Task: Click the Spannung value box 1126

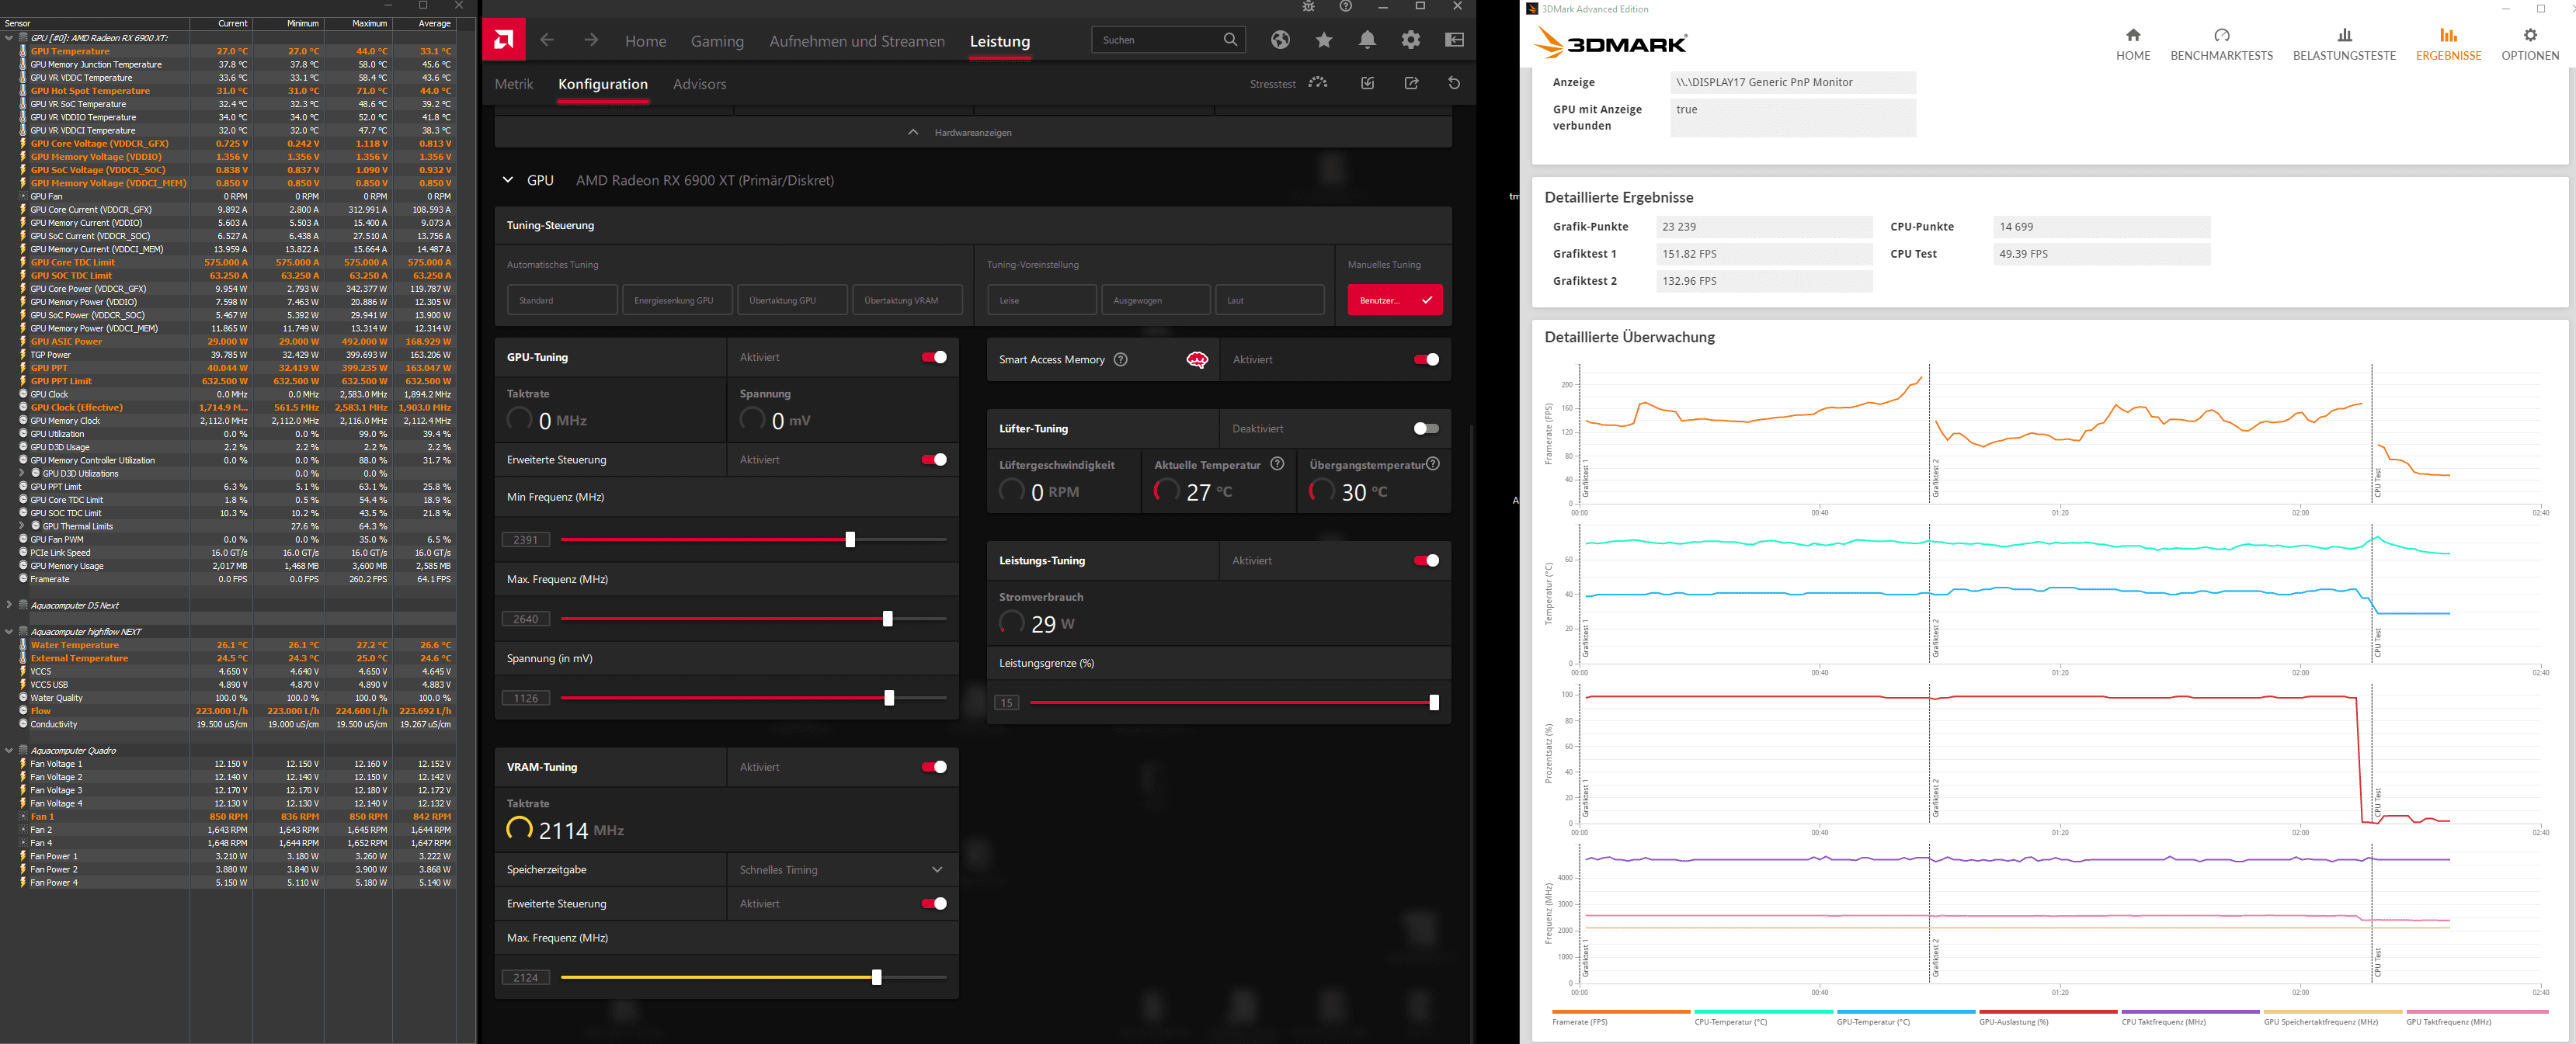Action: [526, 699]
